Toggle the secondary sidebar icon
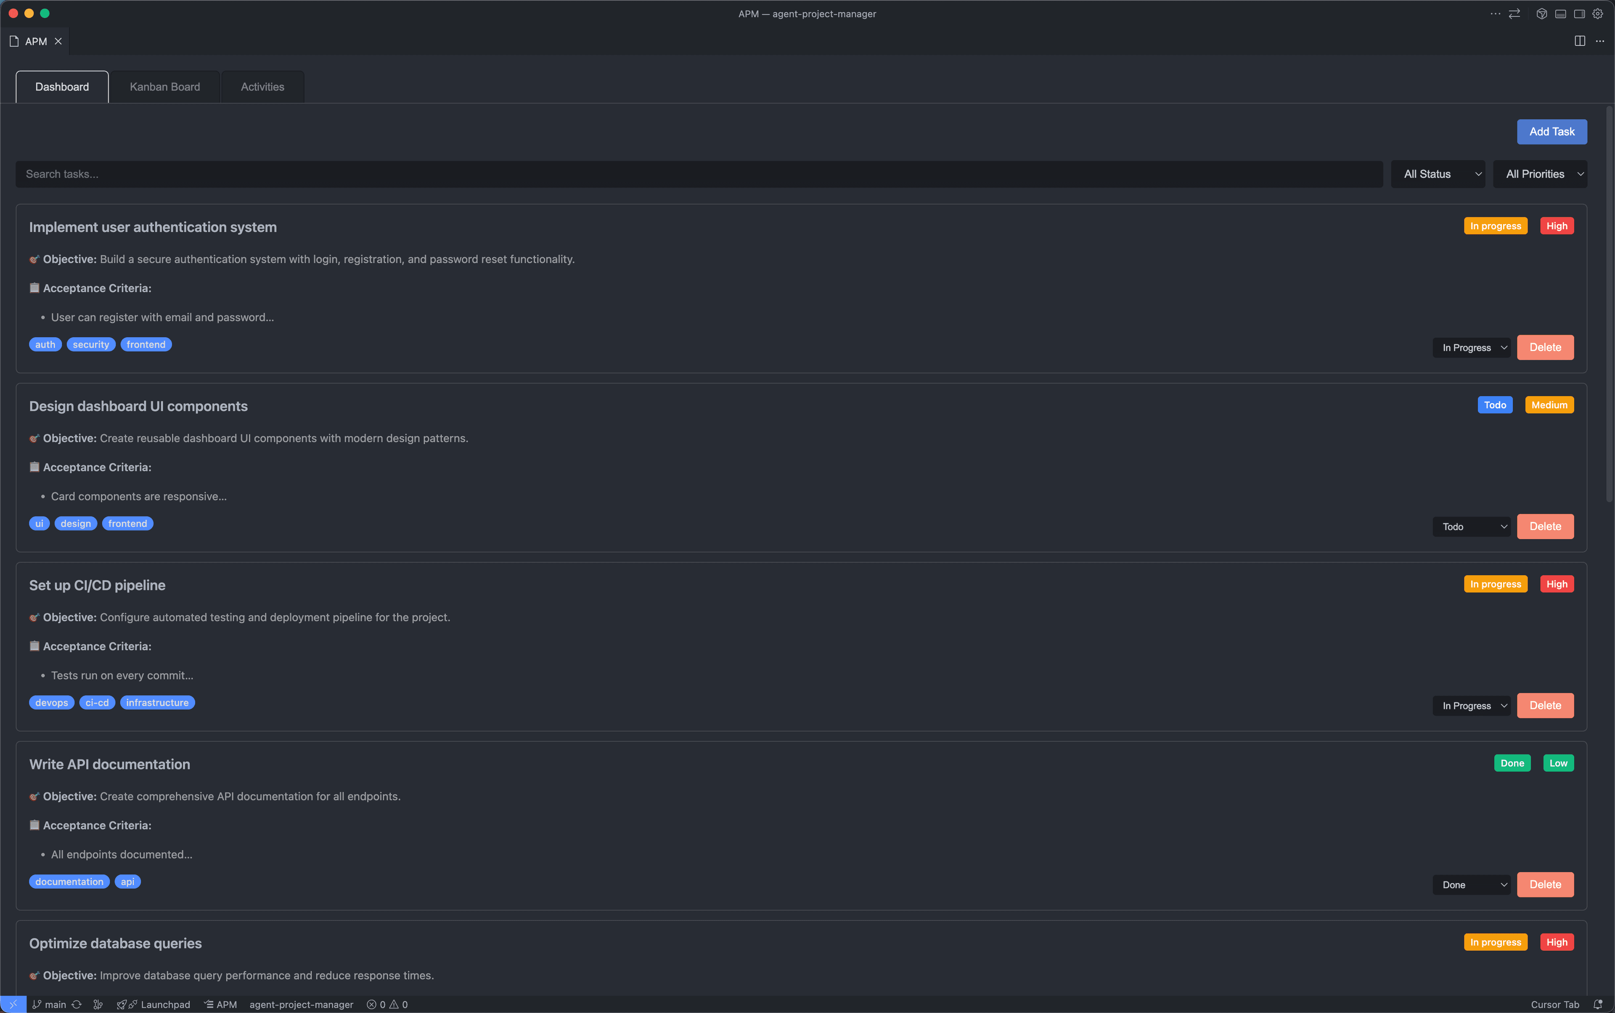This screenshot has height=1013, width=1615. 1579,13
